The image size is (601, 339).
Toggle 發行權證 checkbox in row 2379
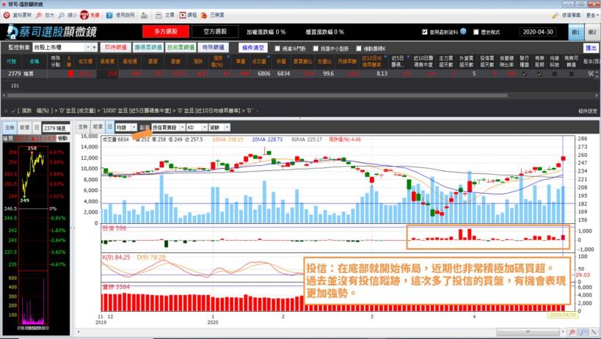click(x=525, y=74)
